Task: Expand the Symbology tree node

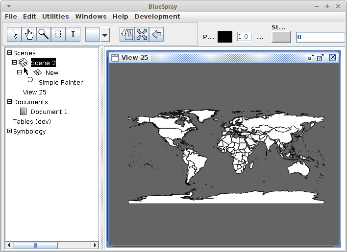Action: pyautogui.click(x=9, y=131)
